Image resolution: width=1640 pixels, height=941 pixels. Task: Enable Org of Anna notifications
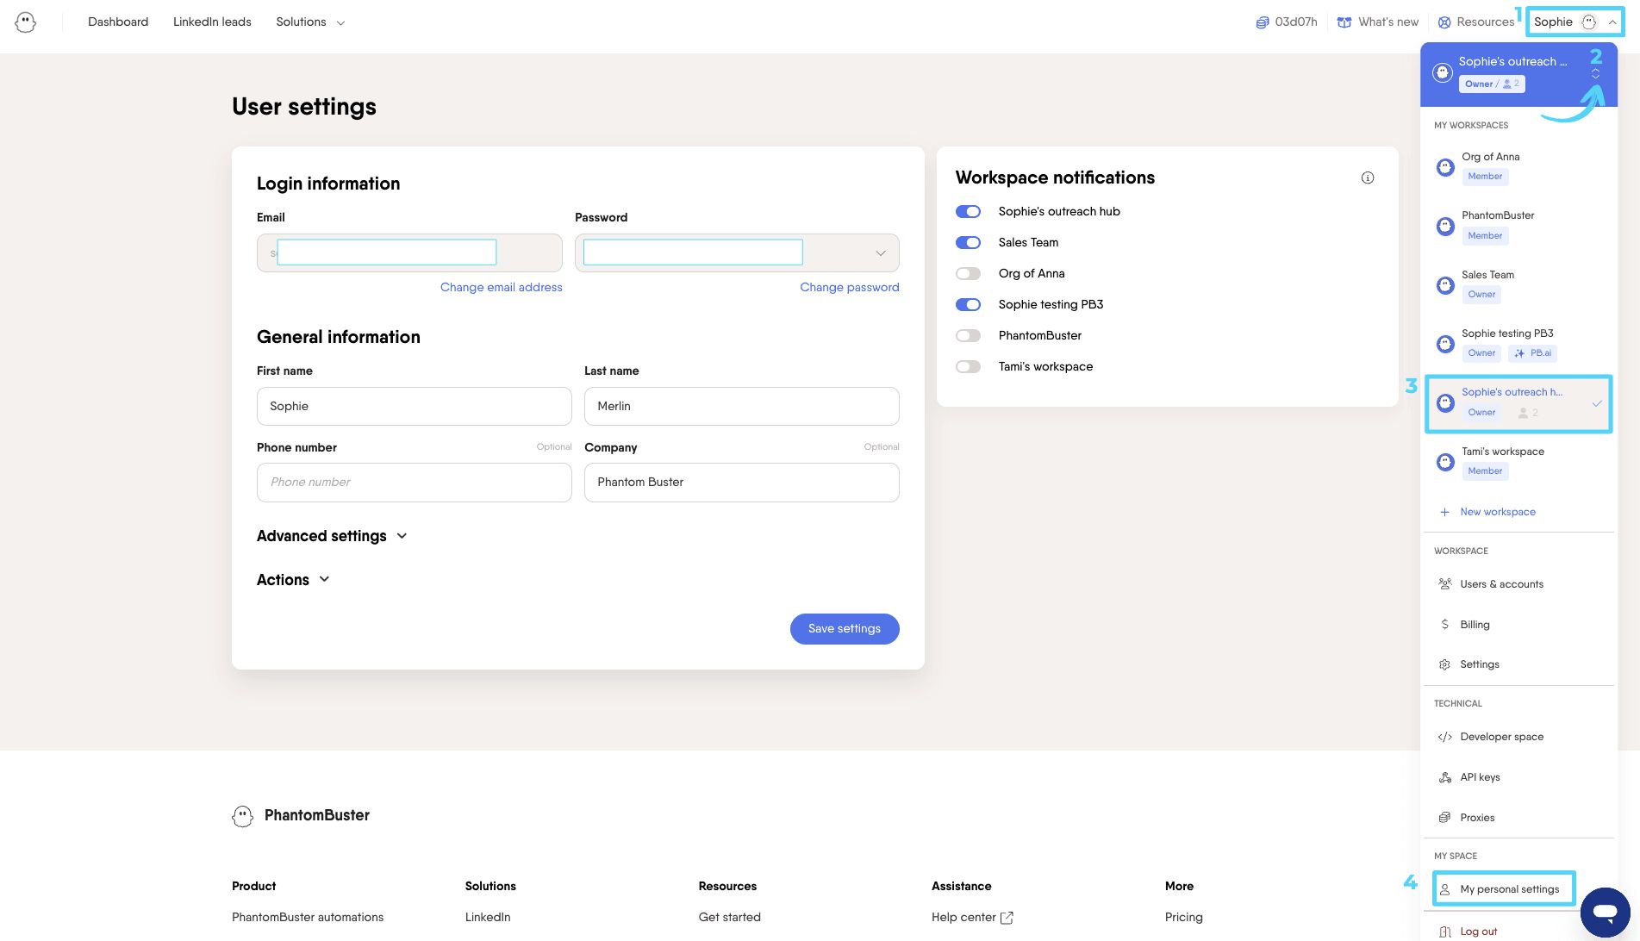click(x=969, y=274)
